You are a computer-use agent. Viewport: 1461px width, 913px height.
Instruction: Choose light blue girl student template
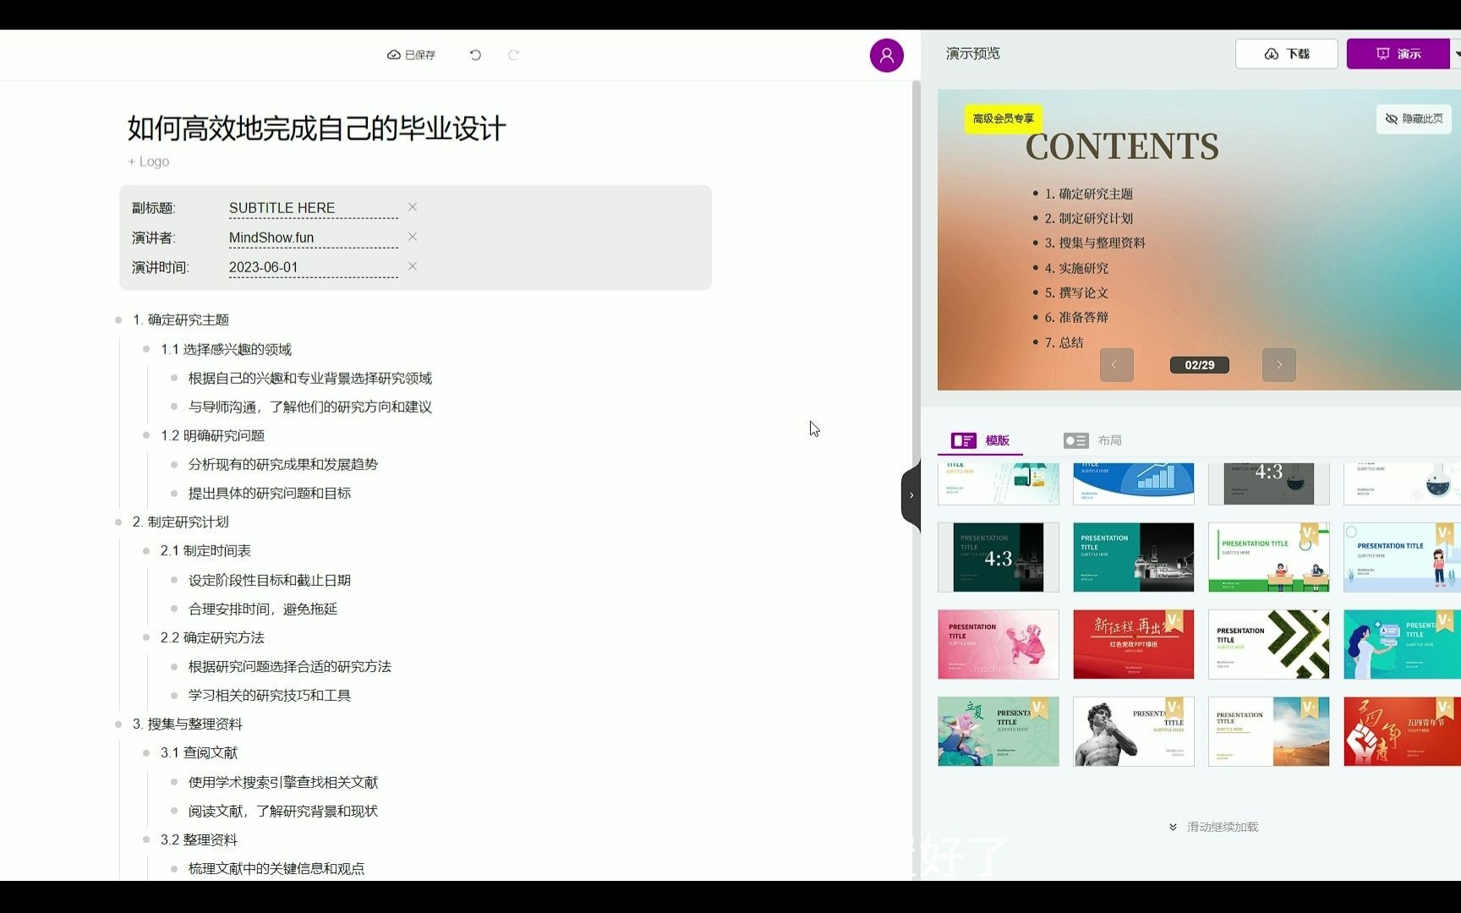[x=1402, y=557]
